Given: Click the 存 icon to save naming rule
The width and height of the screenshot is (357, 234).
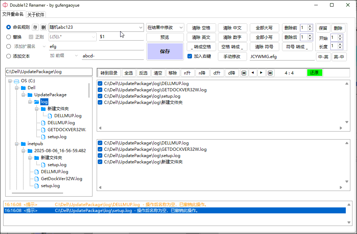Looking at the screenshot, I should [35, 27].
